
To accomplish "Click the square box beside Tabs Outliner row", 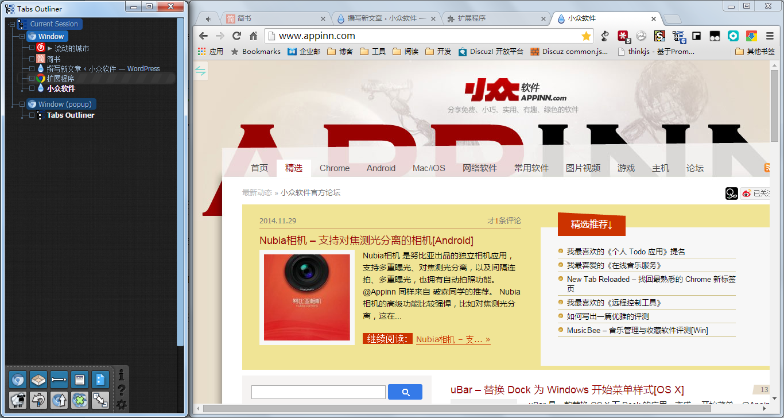I will click(x=32, y=115).
